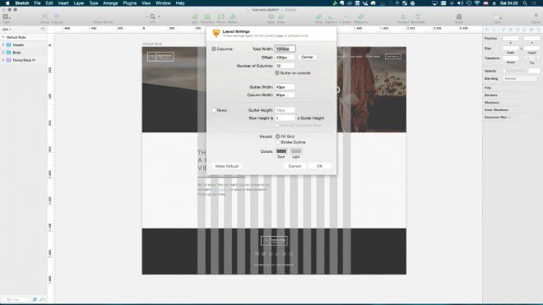
Task: Toggle the Gutter on outside checkbox
Action: 277,73
